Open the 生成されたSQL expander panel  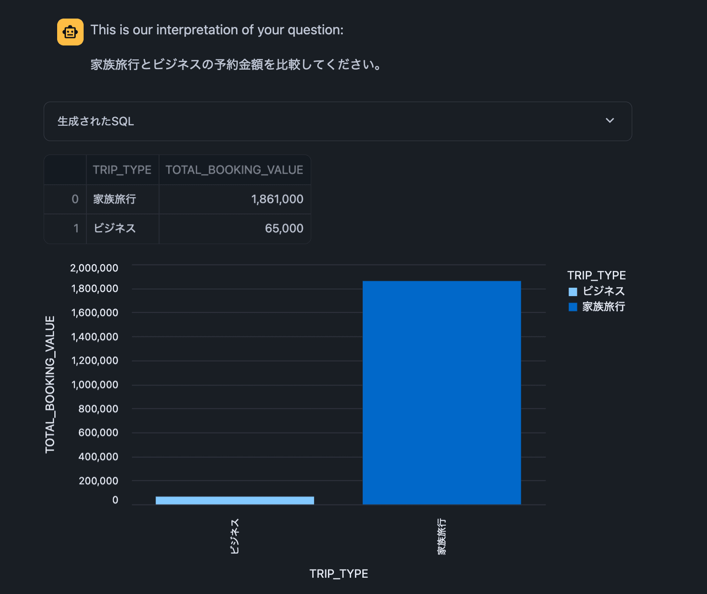(x=338, y=121)
